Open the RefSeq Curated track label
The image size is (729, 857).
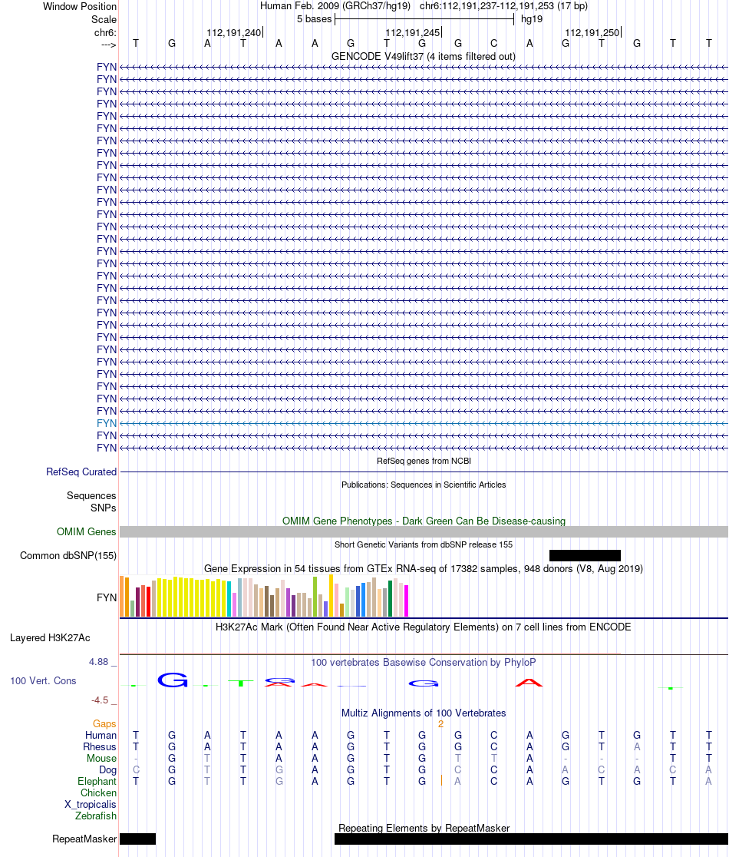pyautogui.click(x=81, y=472)
